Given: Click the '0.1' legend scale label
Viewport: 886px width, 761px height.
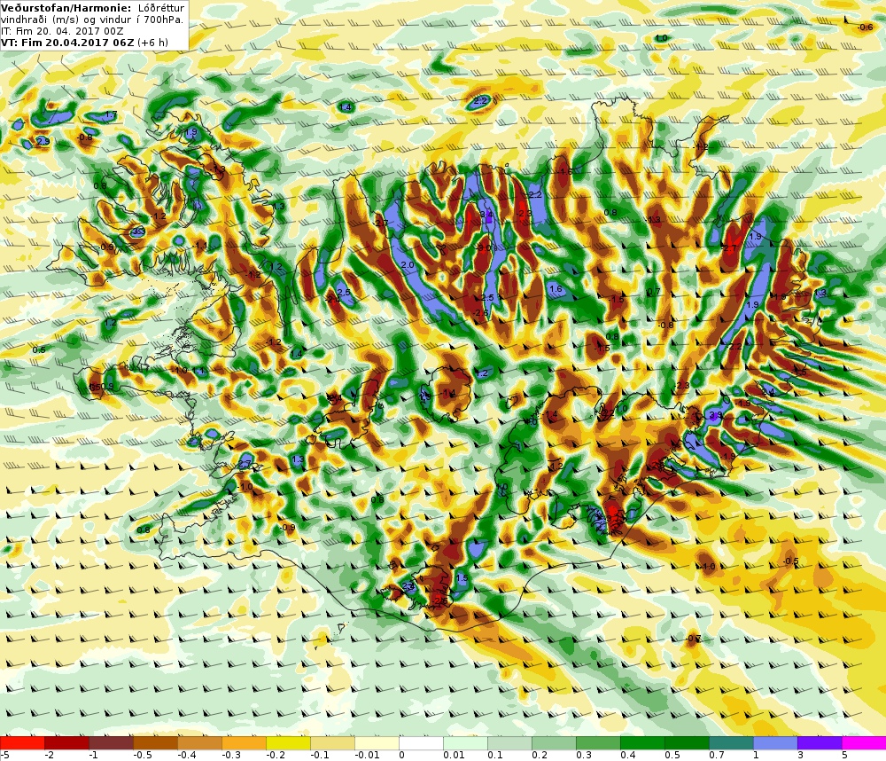Looking at the screenshot, I should click(x=495, y=756).
